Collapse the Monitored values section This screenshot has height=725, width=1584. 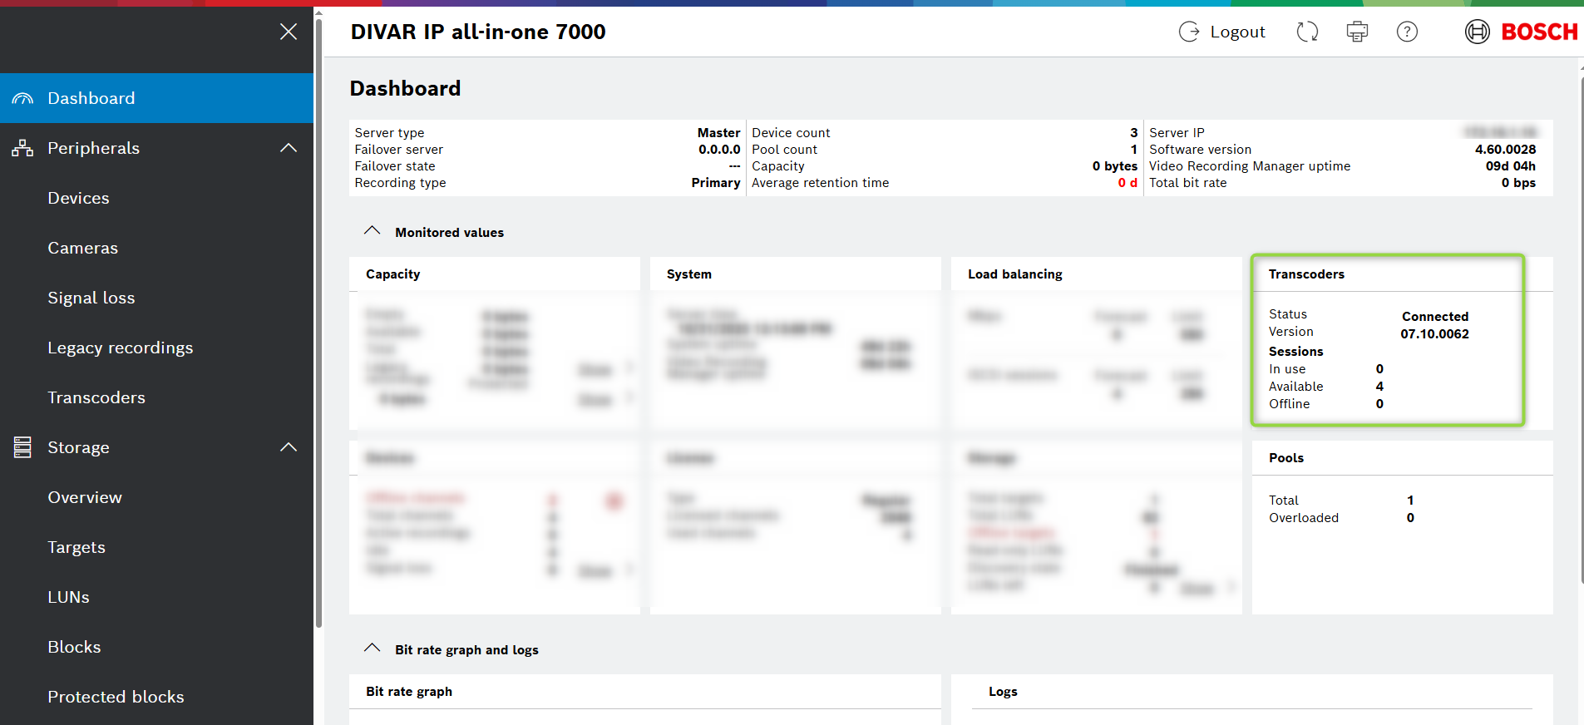point(372,231)
